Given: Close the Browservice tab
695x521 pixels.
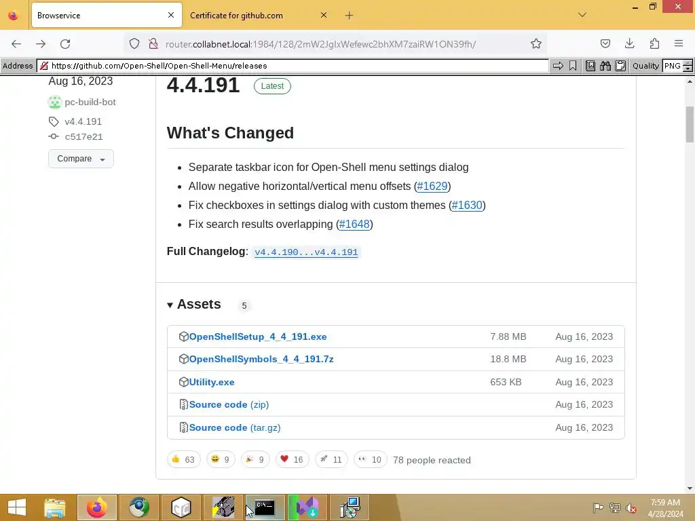Looking at the screenshot, I should coord(171,15).
